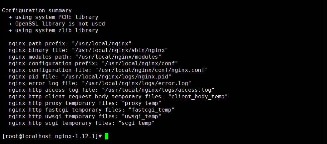Click the green terminal cursor block

[107, 136]
